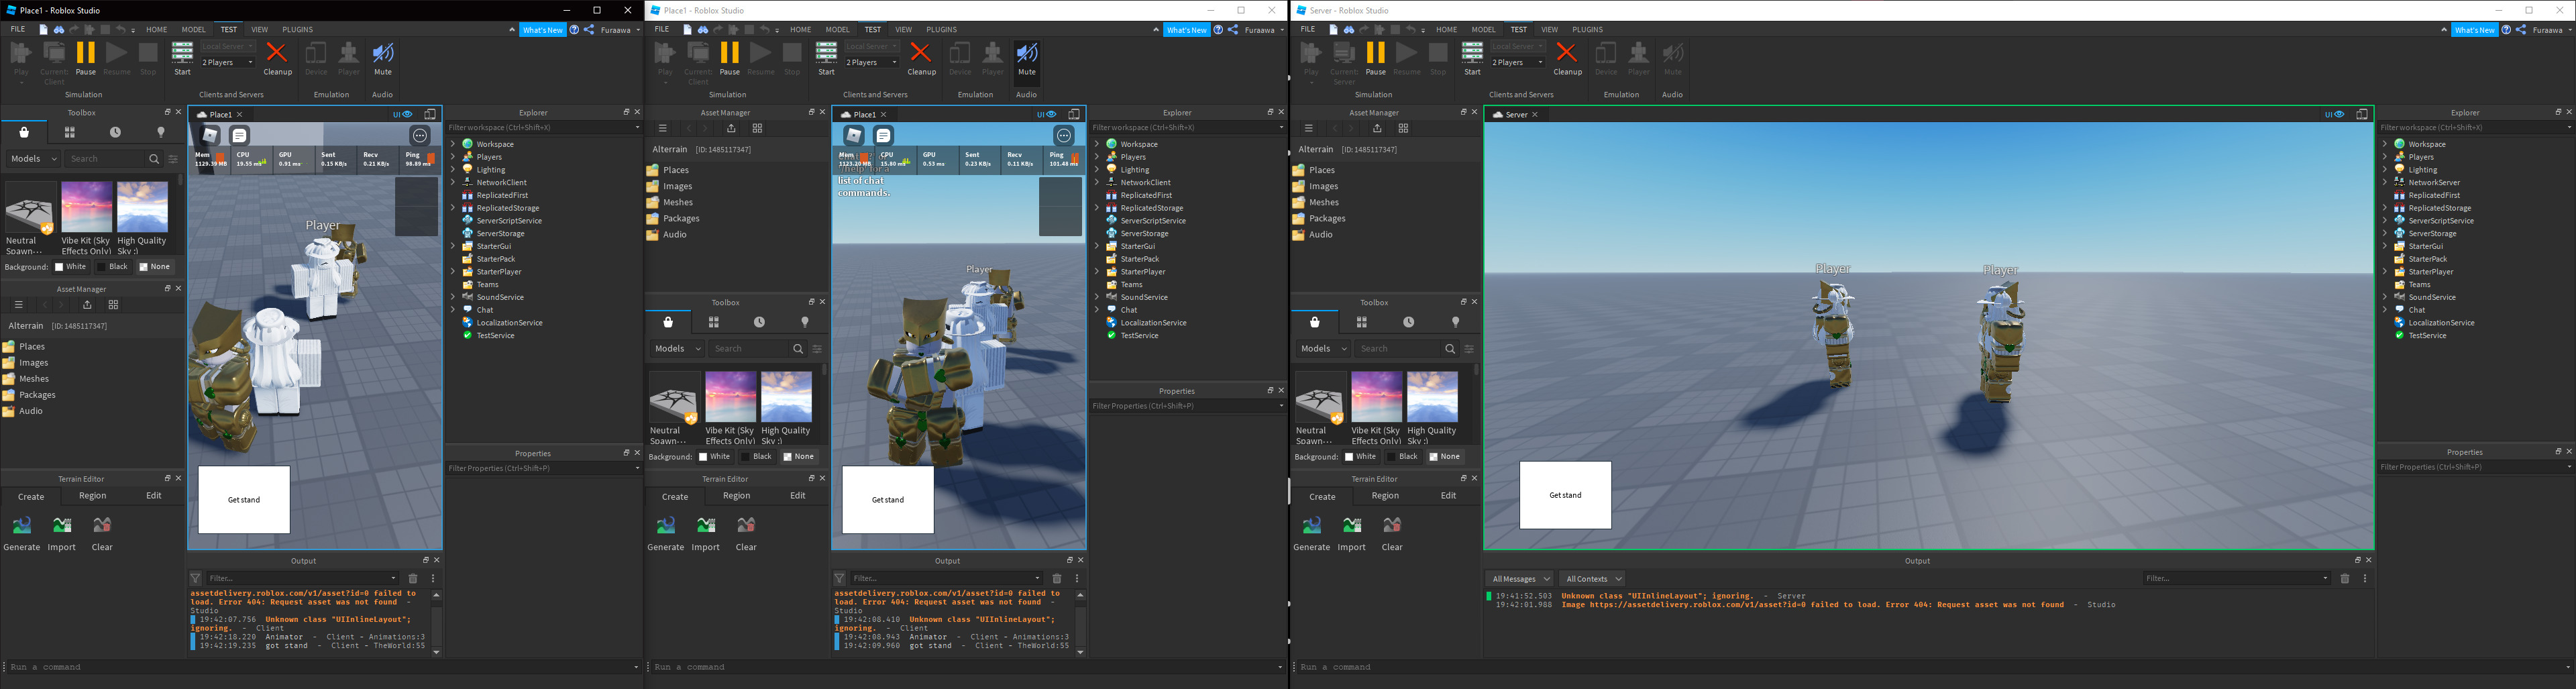This screenshot has height=689, width=2576.
Task: Click Asset Manager bulk import icon in Server window
Action: pyautogui.click(x=1377, y=128)
